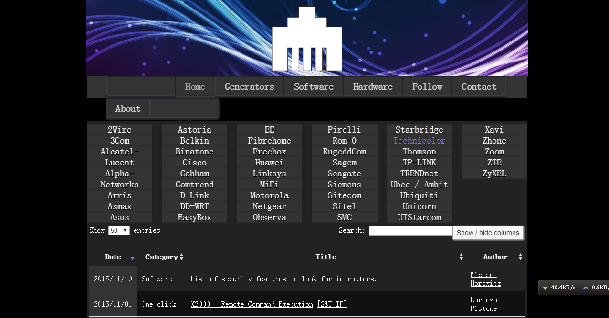Open X2000 Remote Command Execution link

tap(252, 304)
